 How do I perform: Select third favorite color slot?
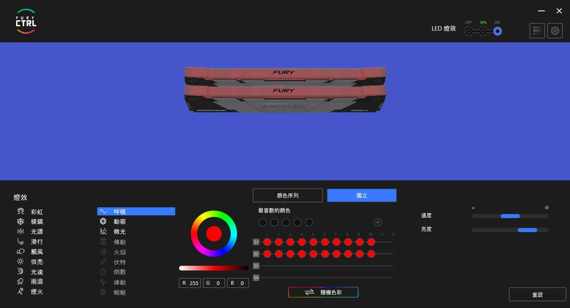pos(286,222)
